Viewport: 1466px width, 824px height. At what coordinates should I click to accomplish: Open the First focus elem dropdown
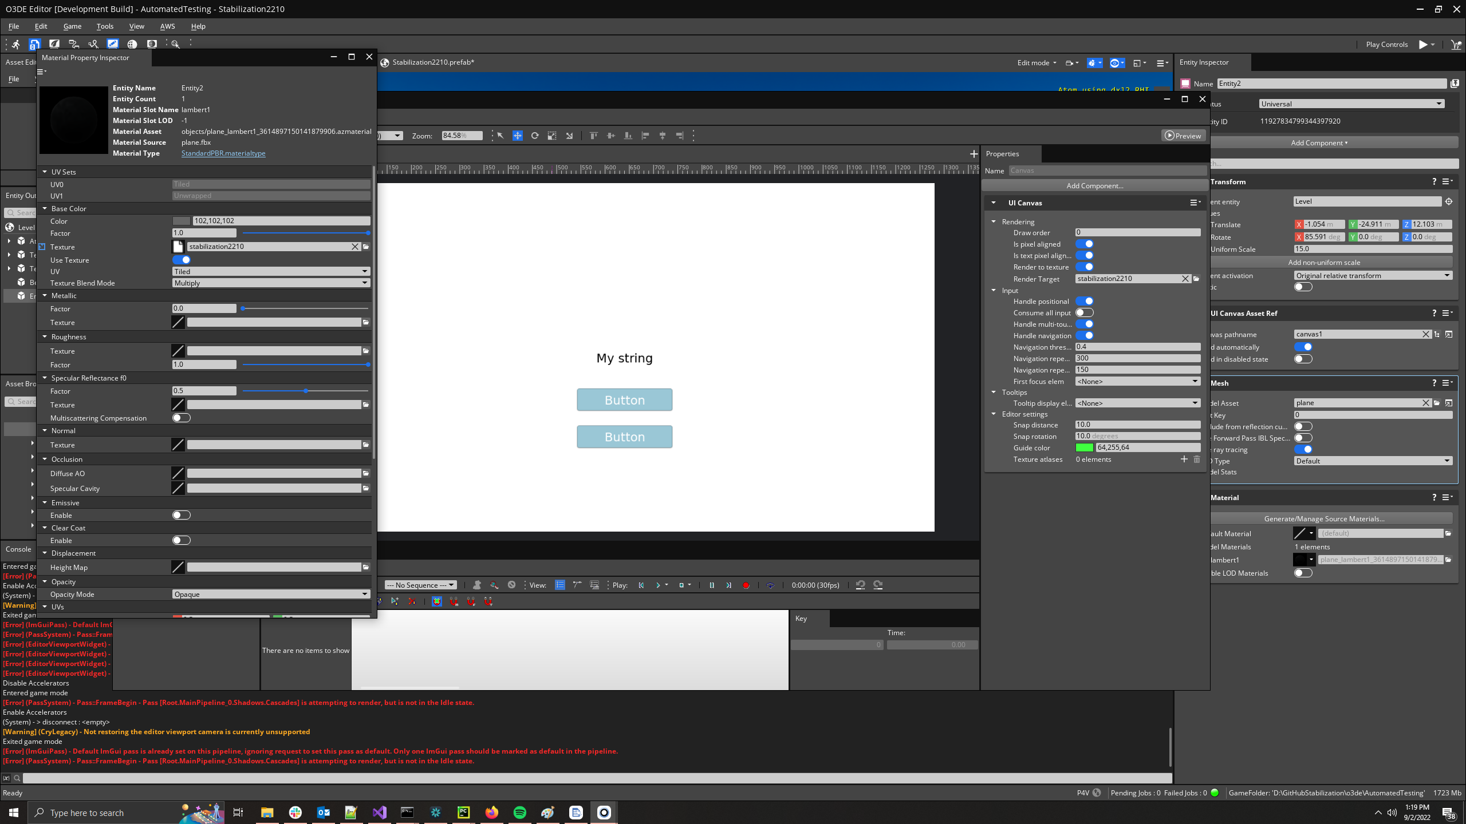click(x=1138, y=381)
